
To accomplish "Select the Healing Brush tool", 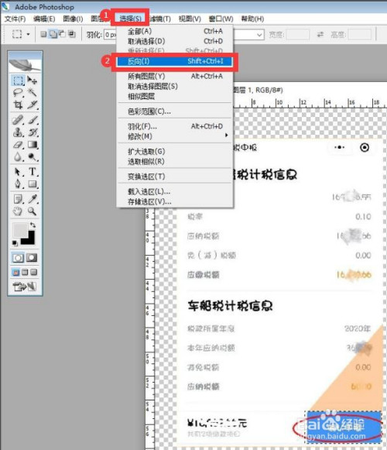I will 18,120.
